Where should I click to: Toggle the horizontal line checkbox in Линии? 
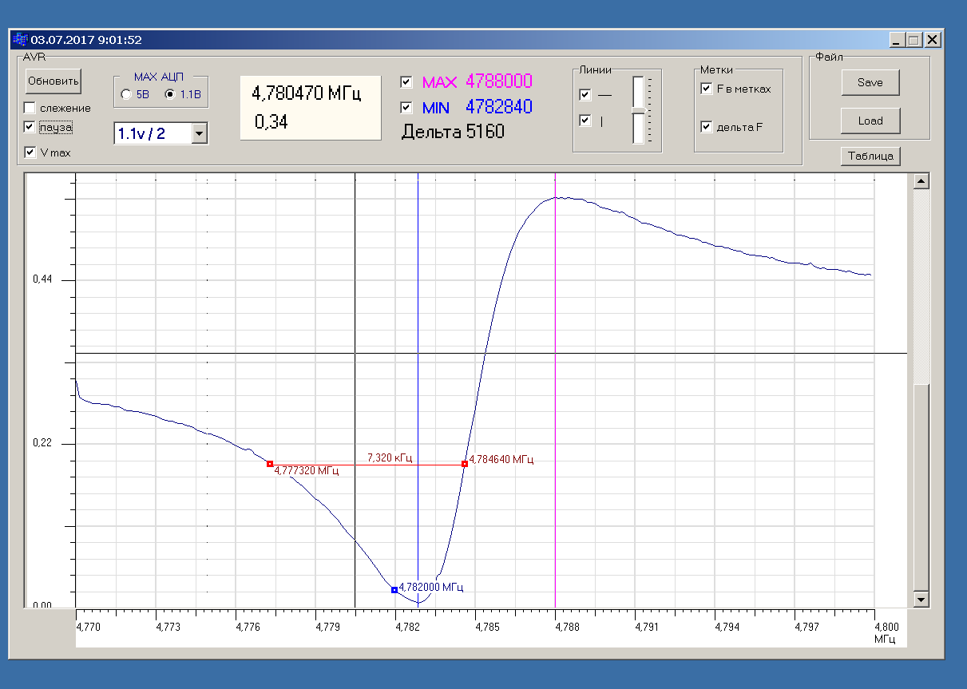585,95
